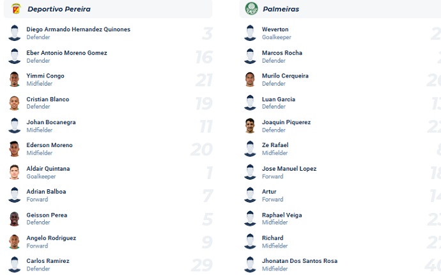Click Marcos Rocha's placeholder avatar icon

[x=250, y=56]
